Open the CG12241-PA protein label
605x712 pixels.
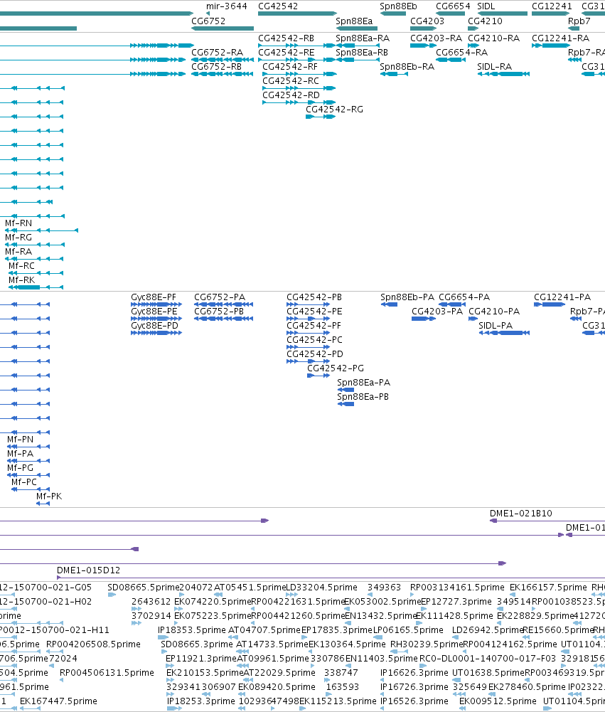562,297
